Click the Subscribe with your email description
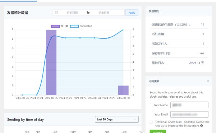216x133 pixels. point(176,94)
